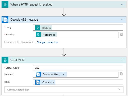Remove the OutboundHea... token
The width and height of the screenshot is (128, 96).
pyautogui.click(x=64, y=74)
